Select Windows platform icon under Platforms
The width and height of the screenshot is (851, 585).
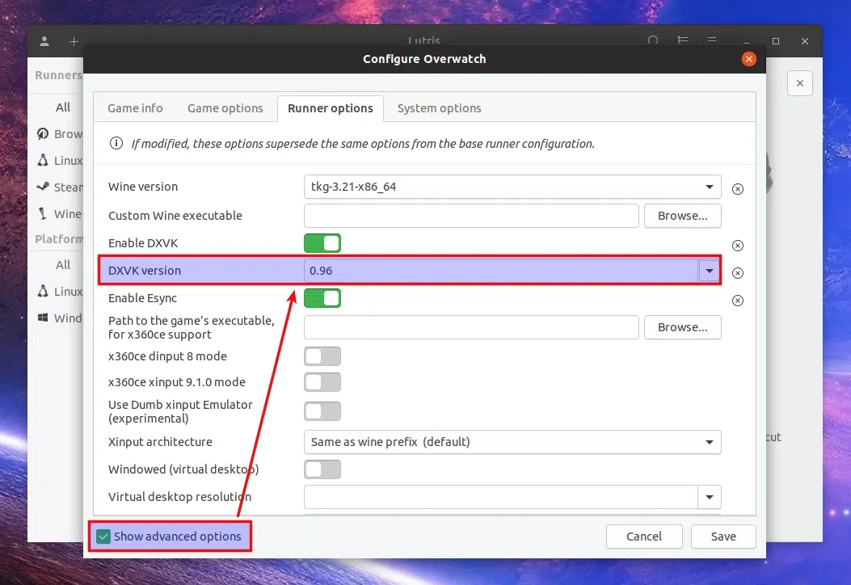coord(43,318)
